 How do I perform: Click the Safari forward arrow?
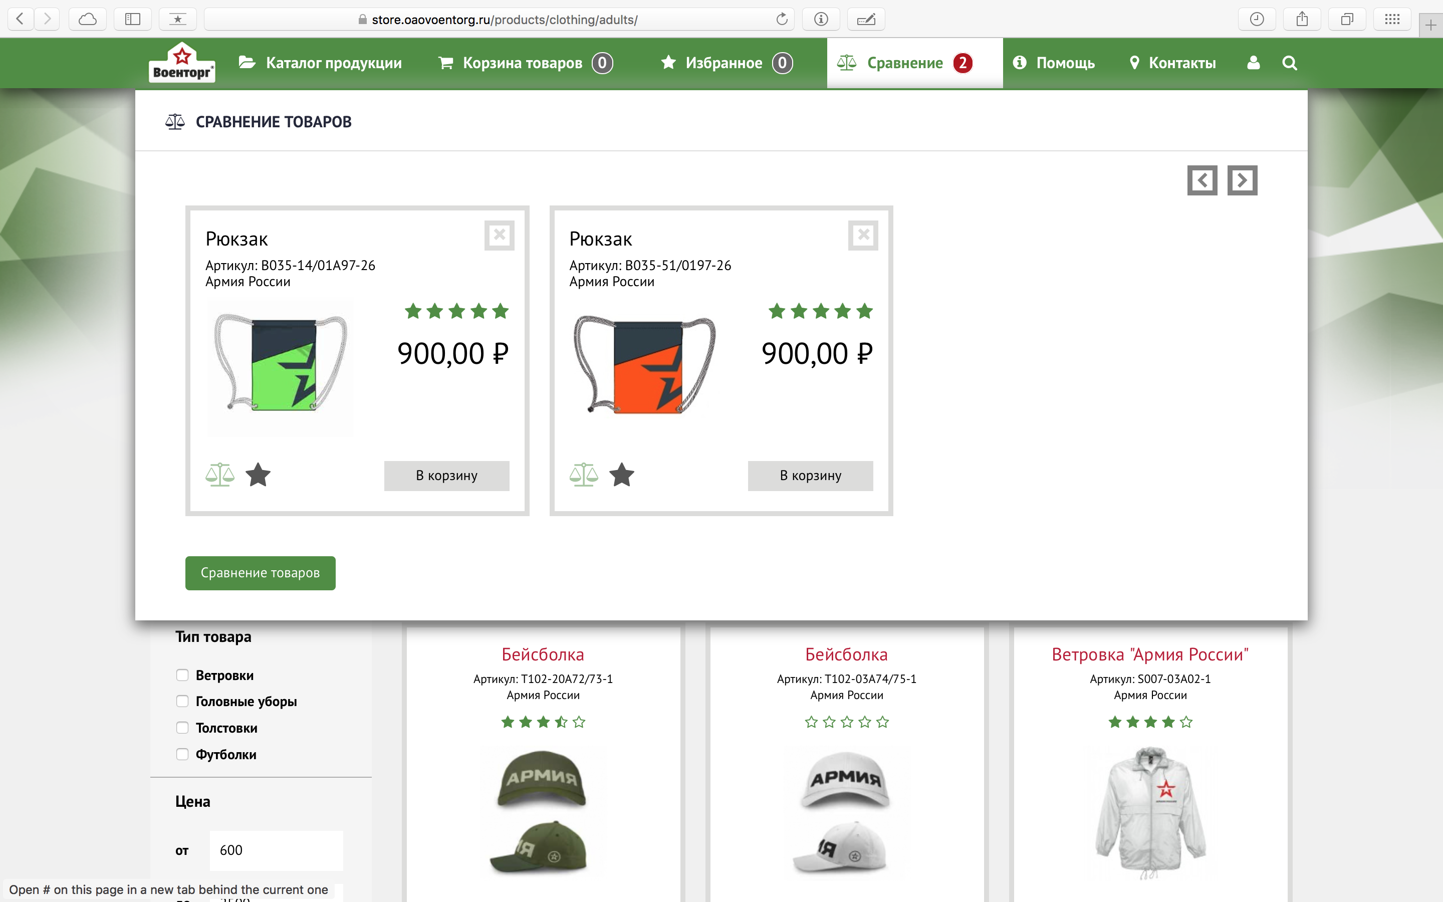coord(47,19)
